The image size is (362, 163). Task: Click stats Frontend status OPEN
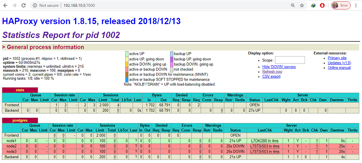click(x=254, y=105)
